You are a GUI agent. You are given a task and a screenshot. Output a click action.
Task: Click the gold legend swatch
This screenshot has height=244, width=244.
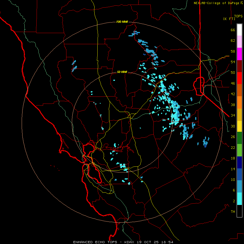[239, 115]
